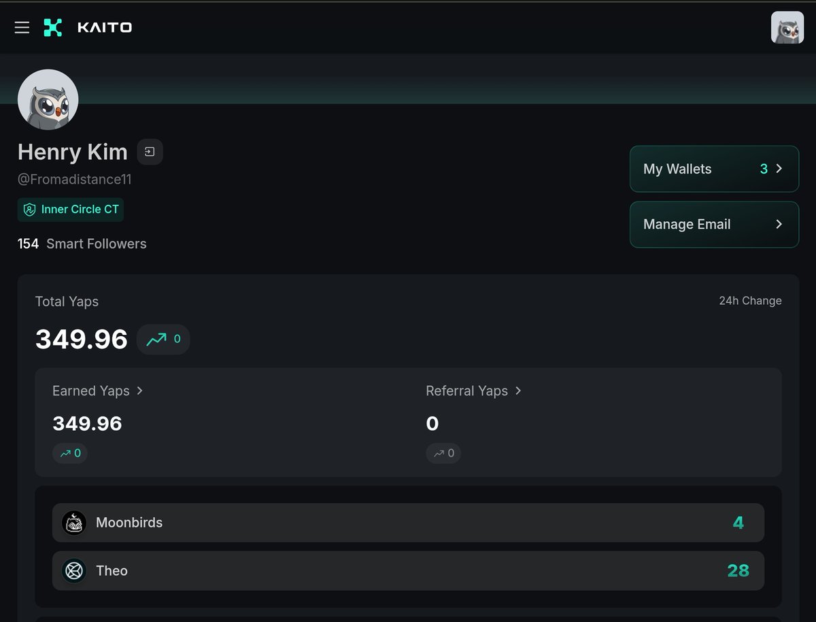Open the owl avatar account menu in the header
Viewport: 816px width, 622px height.
(x=787, y=28)
